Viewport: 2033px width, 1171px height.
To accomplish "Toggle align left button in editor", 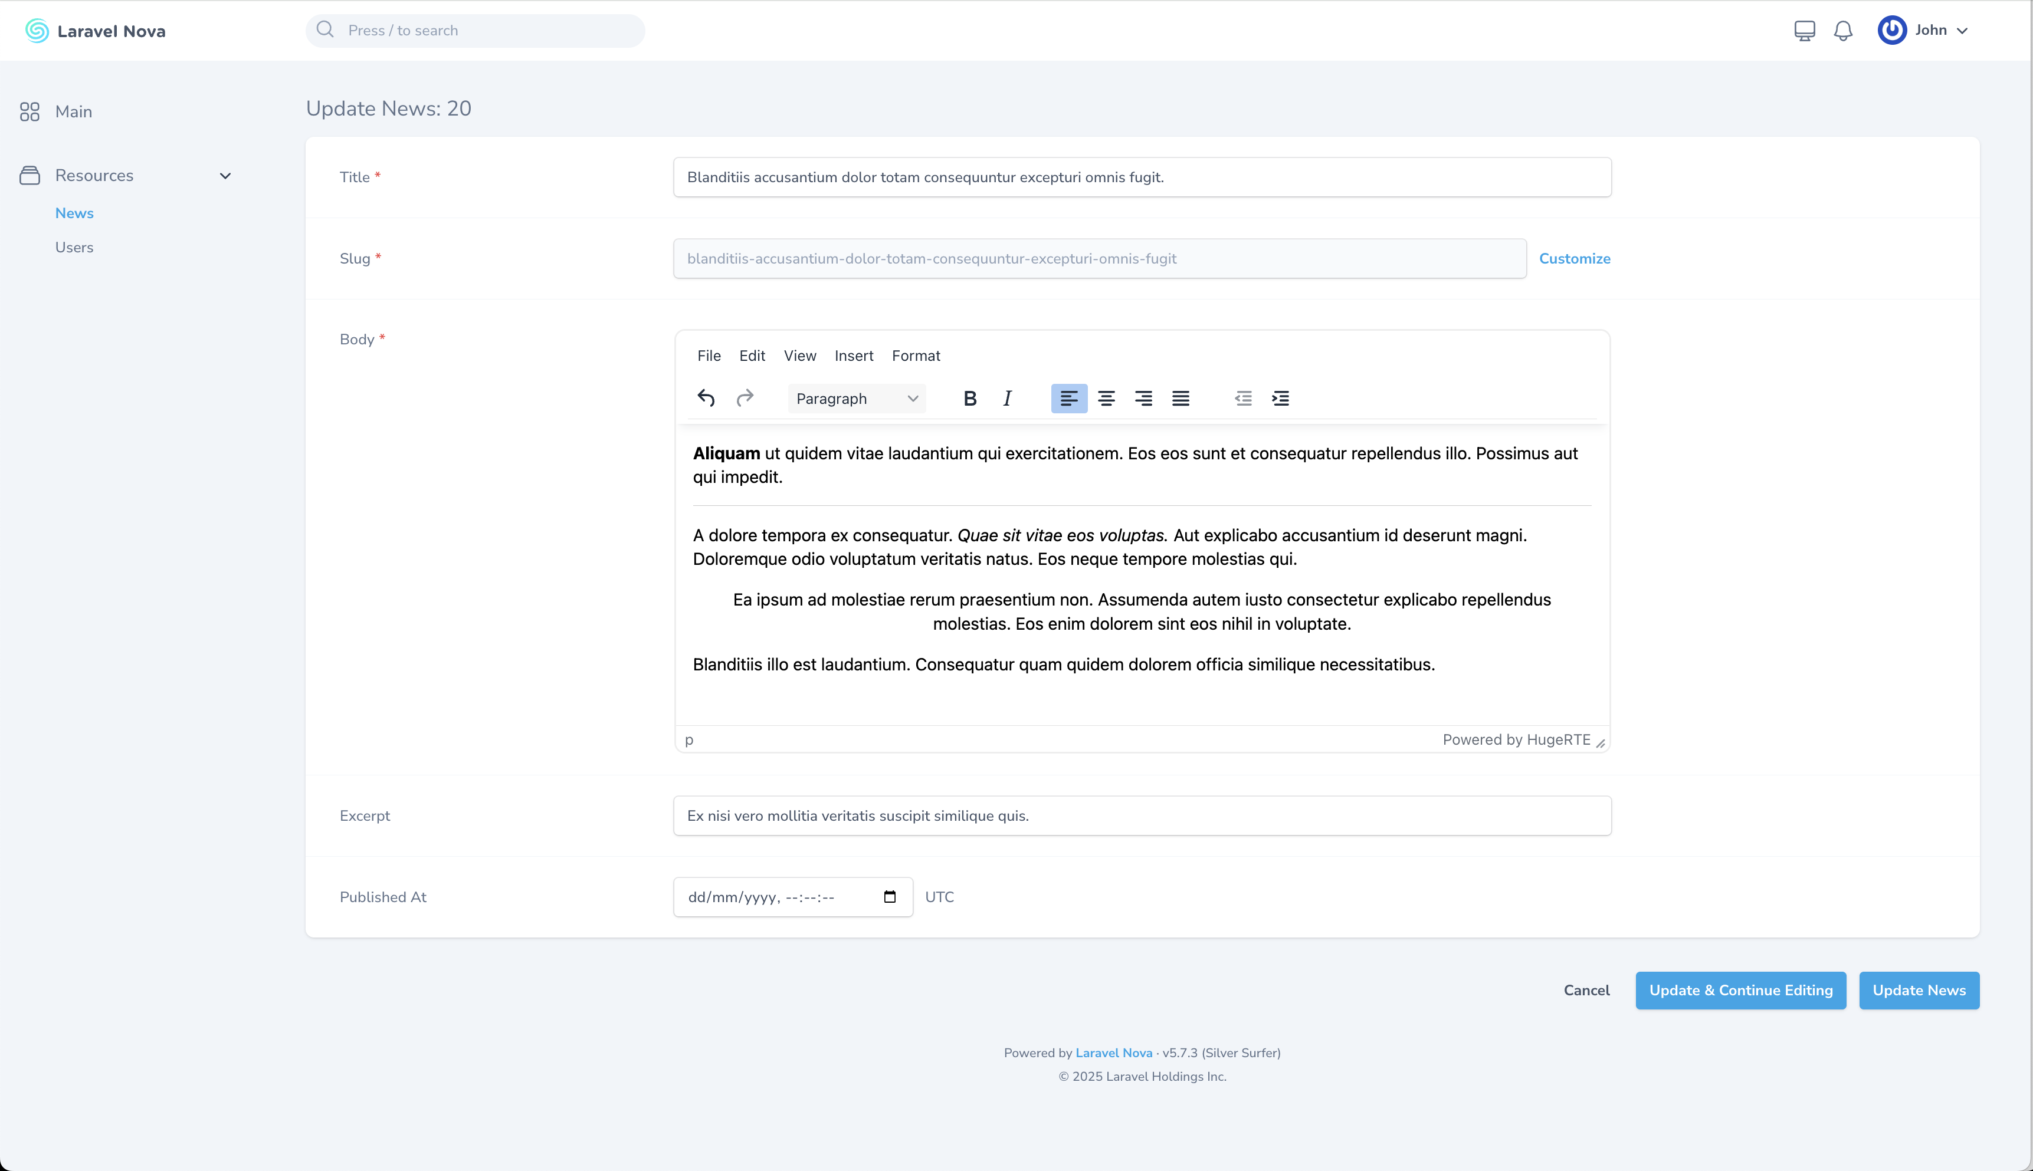I will click(x=1068, y=398).
